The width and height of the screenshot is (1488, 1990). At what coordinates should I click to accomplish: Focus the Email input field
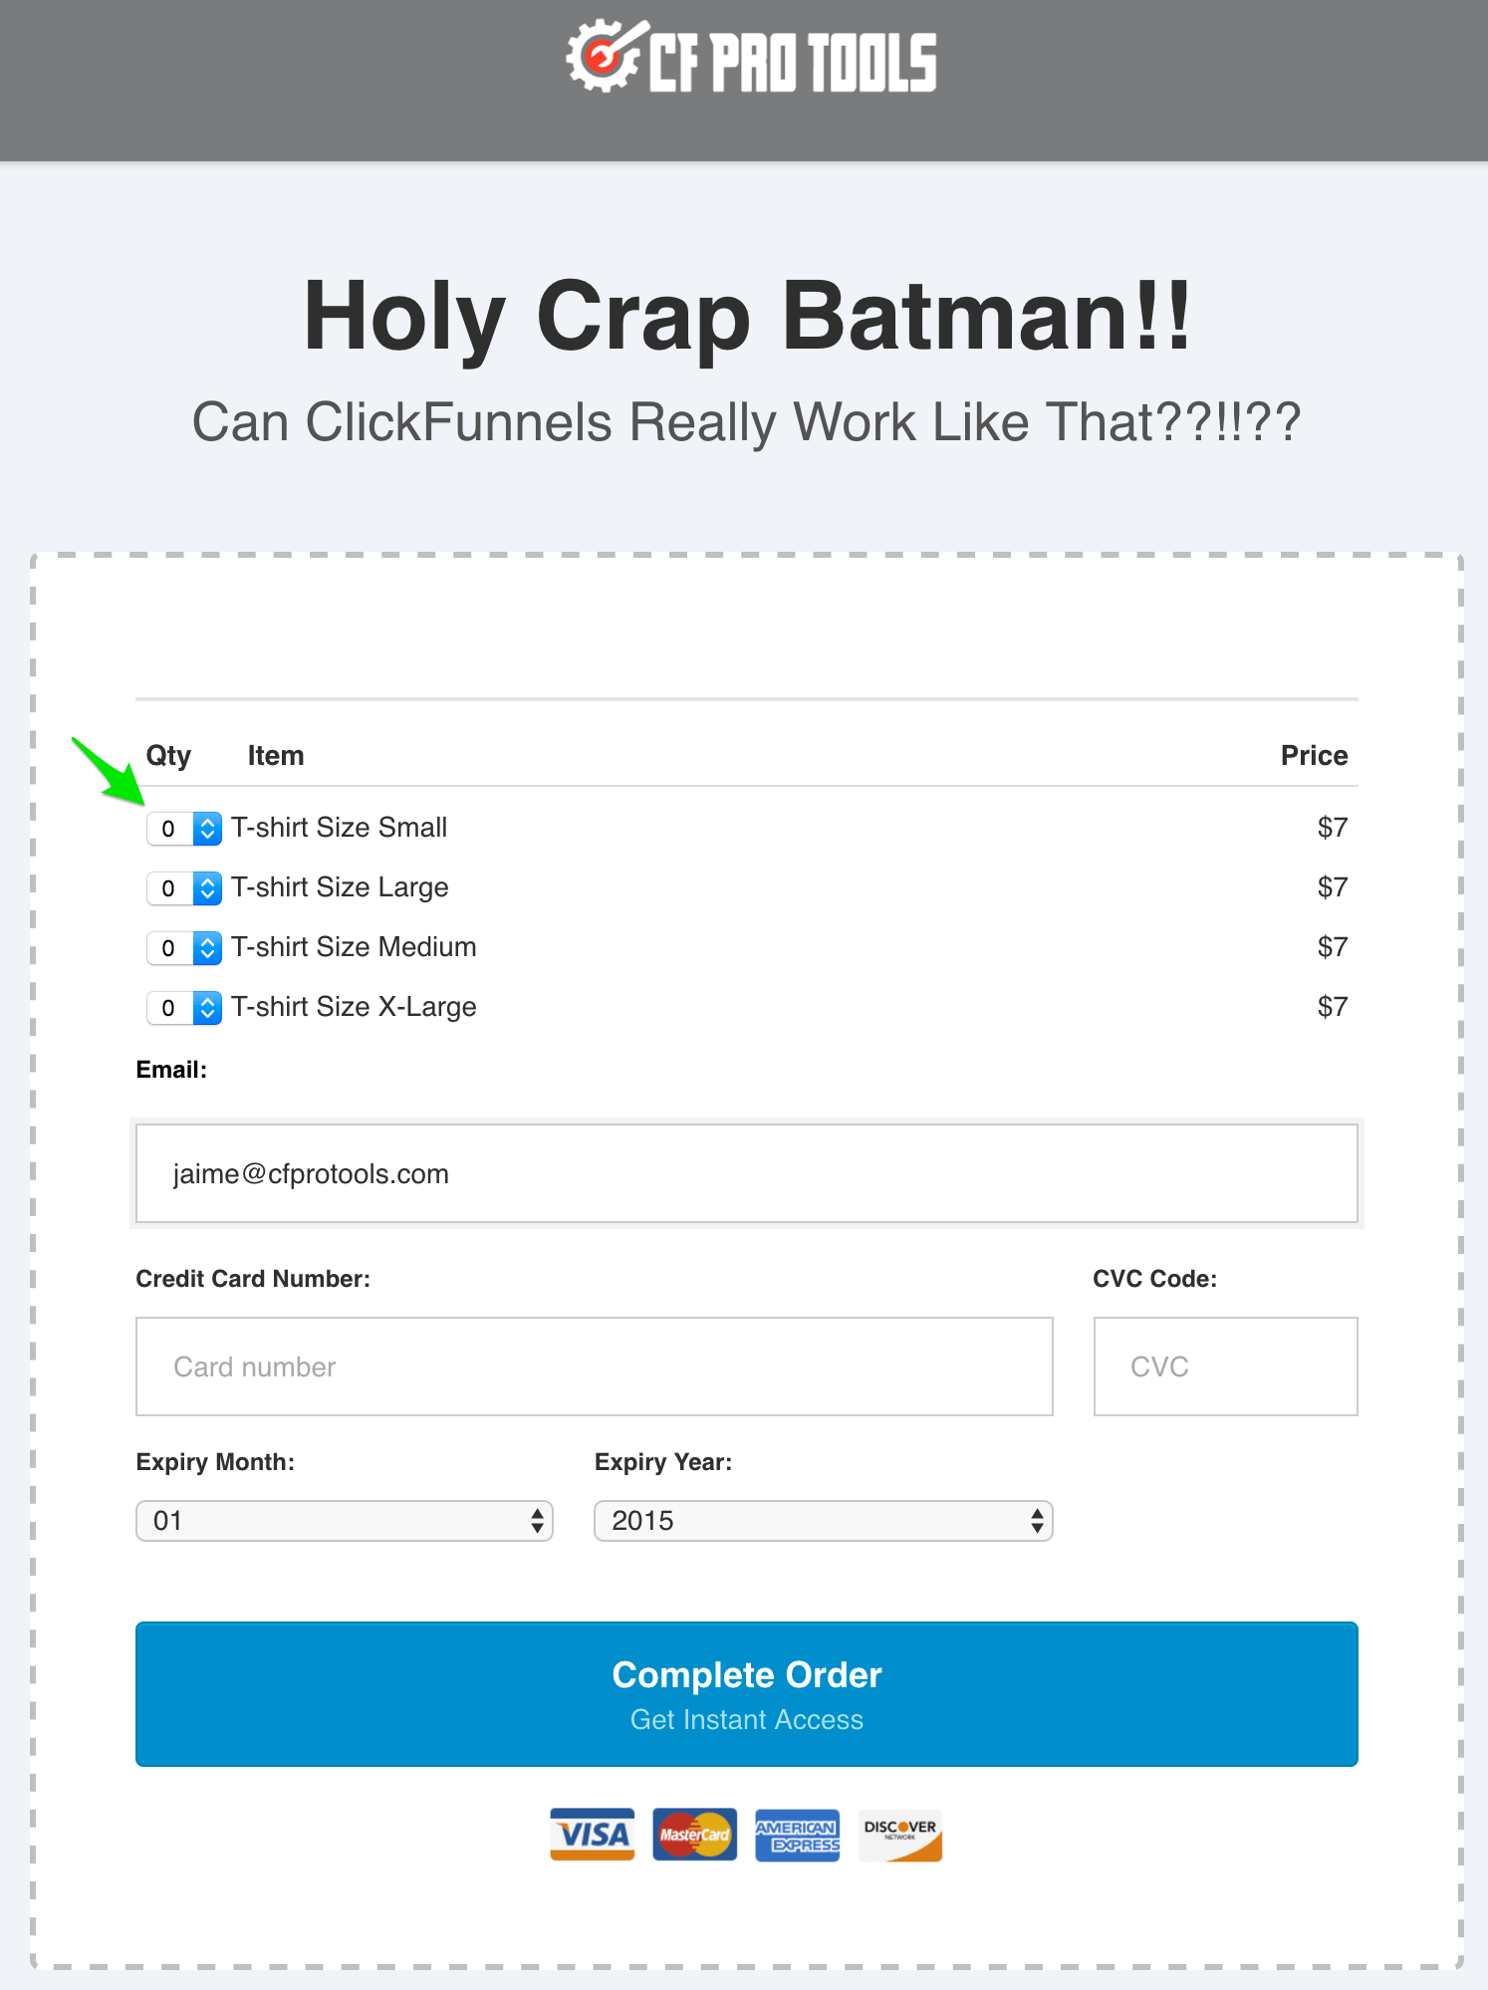pyautogui.click(x=746, y=1173)
